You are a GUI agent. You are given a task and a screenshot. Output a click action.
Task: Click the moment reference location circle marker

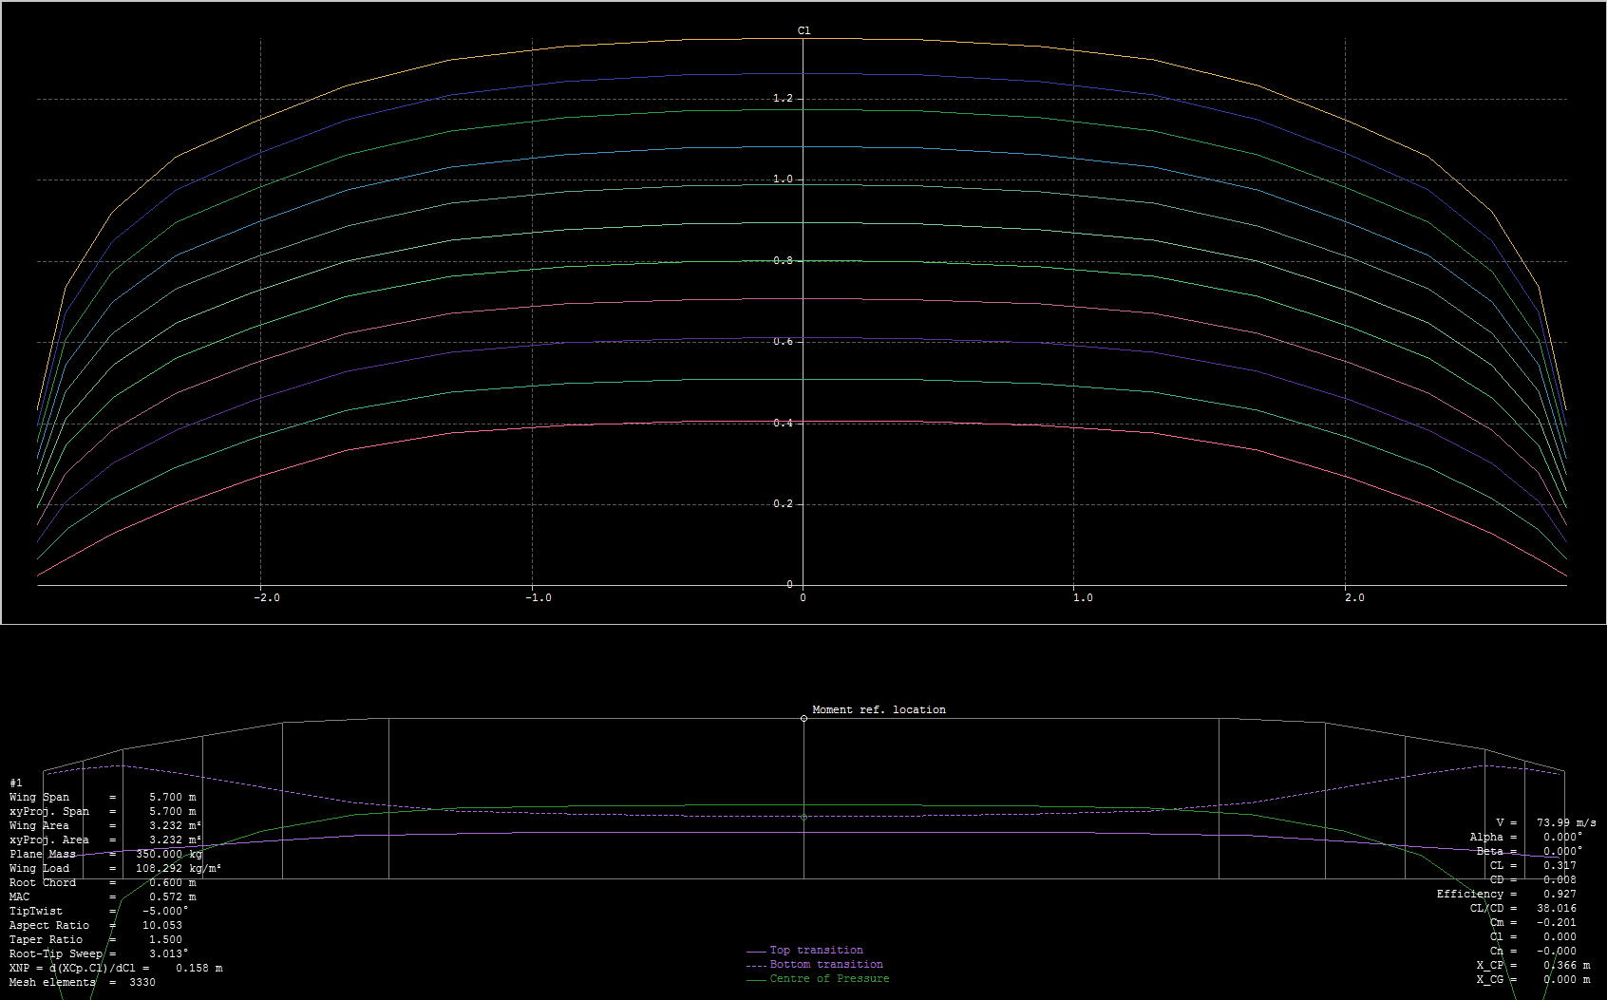click(x=803, y=719)
